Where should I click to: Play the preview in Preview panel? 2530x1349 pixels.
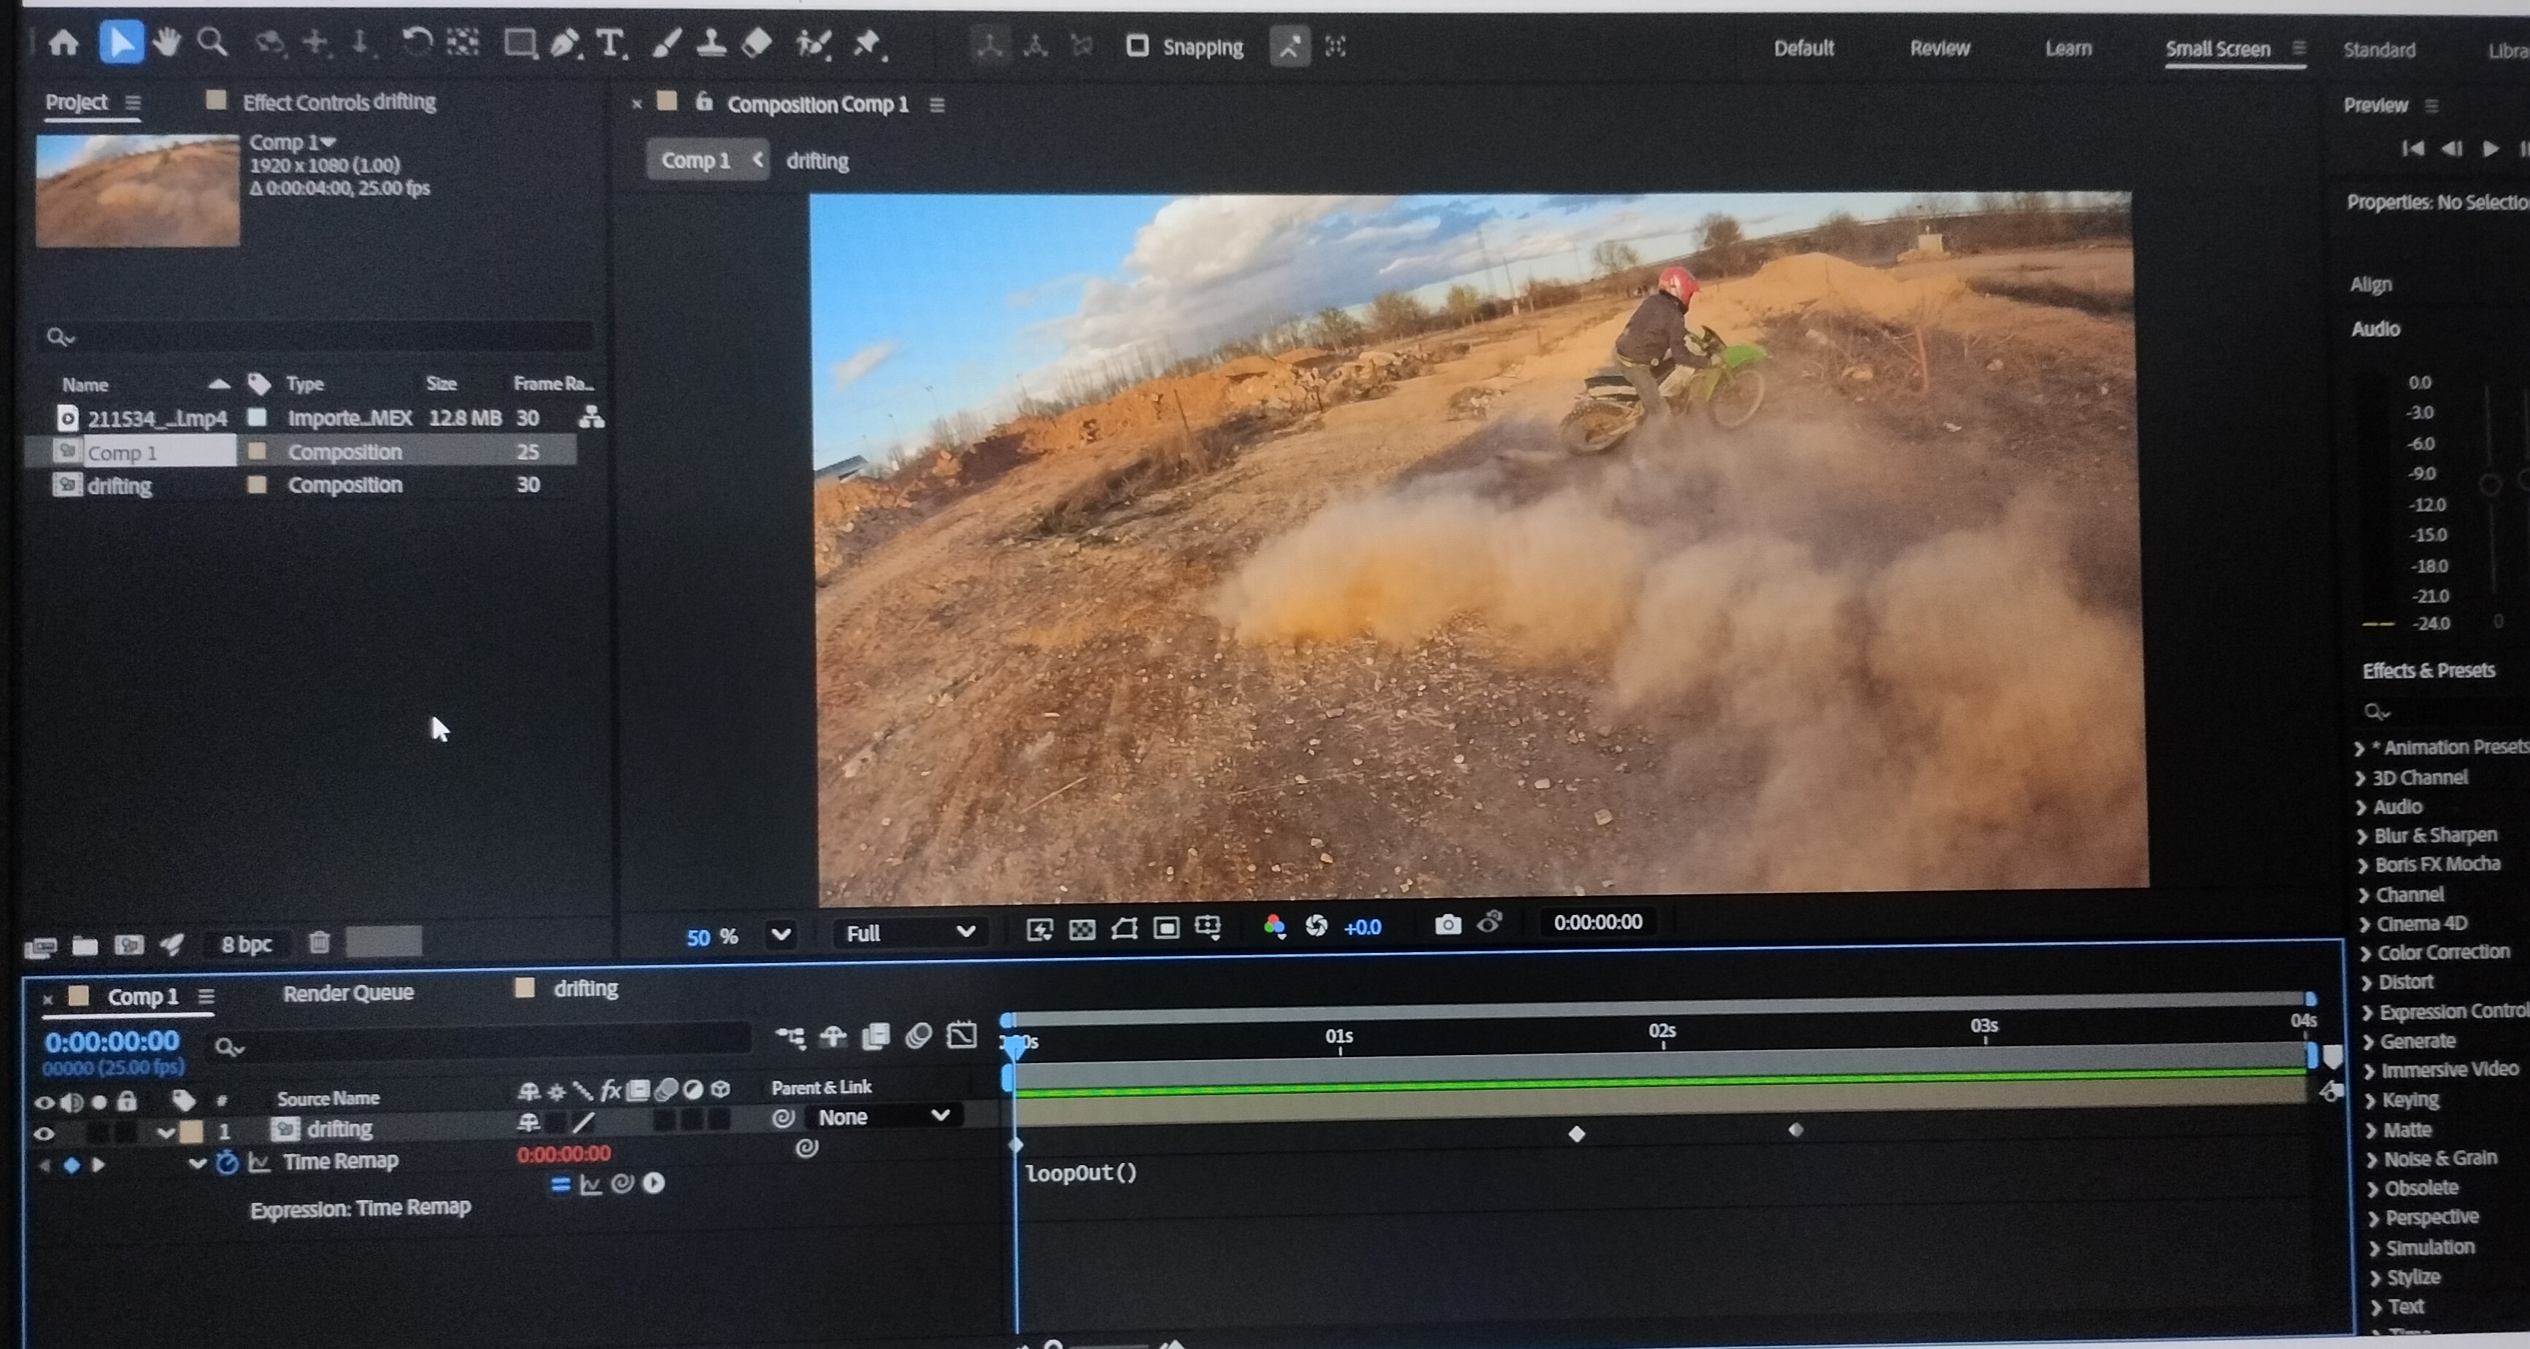click(x=2490, y=148)
